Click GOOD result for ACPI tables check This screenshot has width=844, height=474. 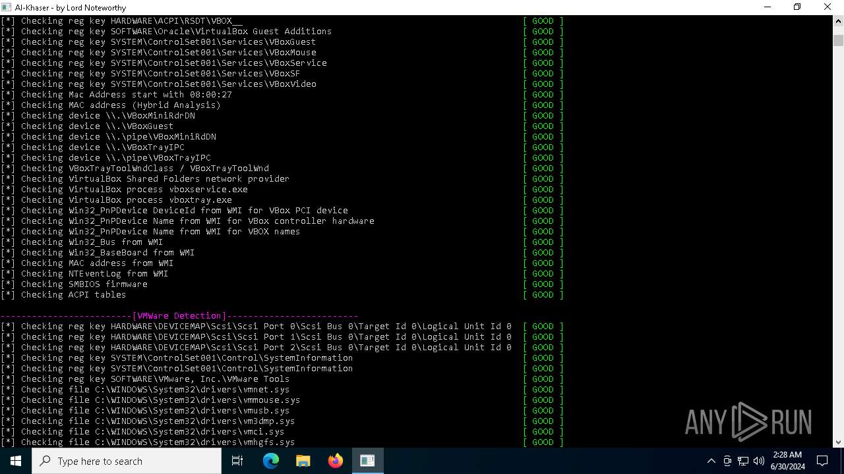(x=543, y=295)
